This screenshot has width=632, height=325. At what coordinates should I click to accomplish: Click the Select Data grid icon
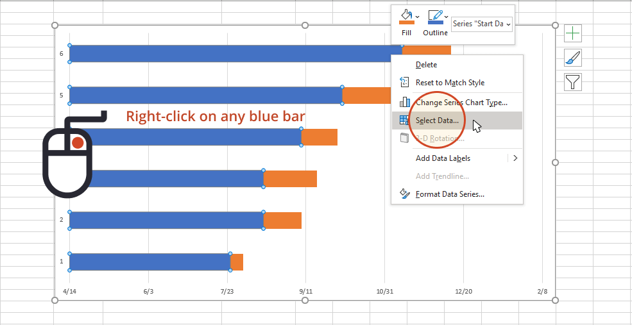404,120
